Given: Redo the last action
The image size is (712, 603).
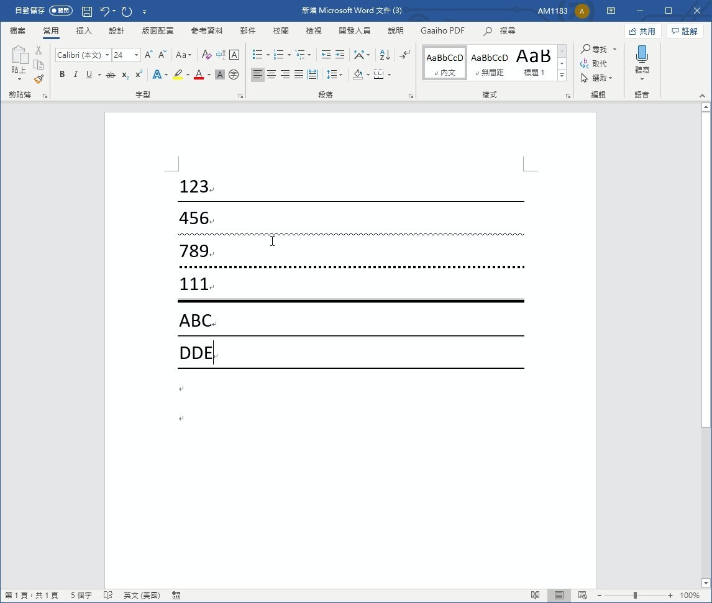Looking at the screenshot, I should (127, 11).
